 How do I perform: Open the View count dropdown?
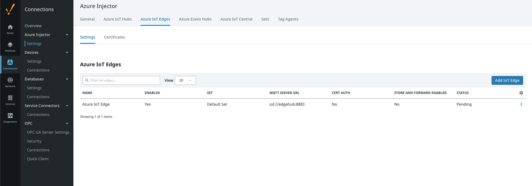click(x=185, y=80)
